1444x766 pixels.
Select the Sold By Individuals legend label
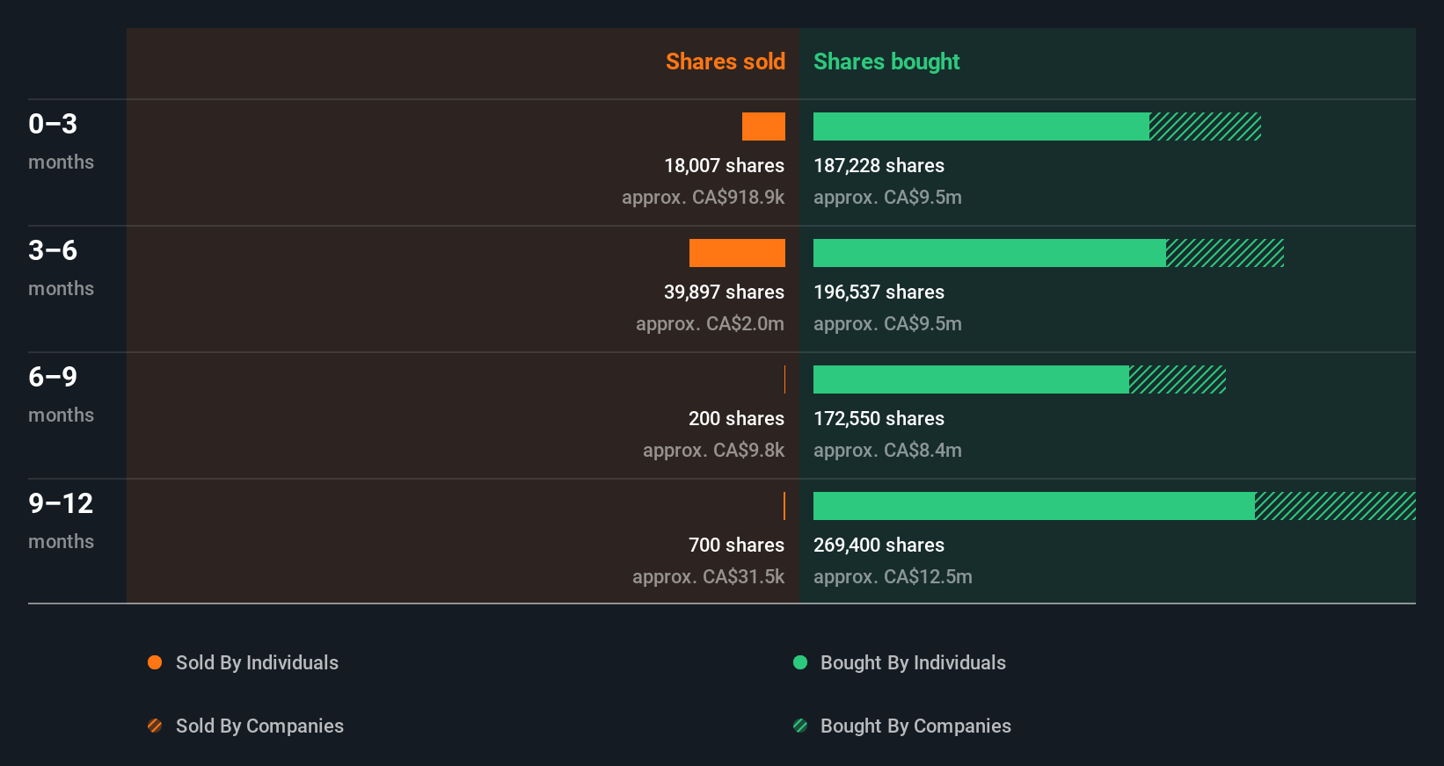coord(257,662)
